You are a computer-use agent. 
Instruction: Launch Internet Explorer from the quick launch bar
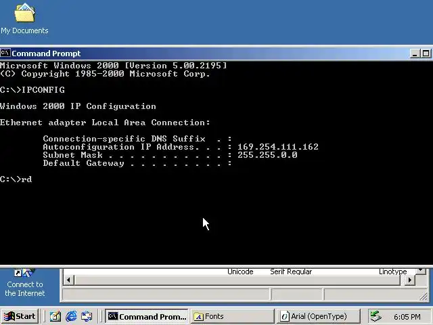tap(71, 316)
